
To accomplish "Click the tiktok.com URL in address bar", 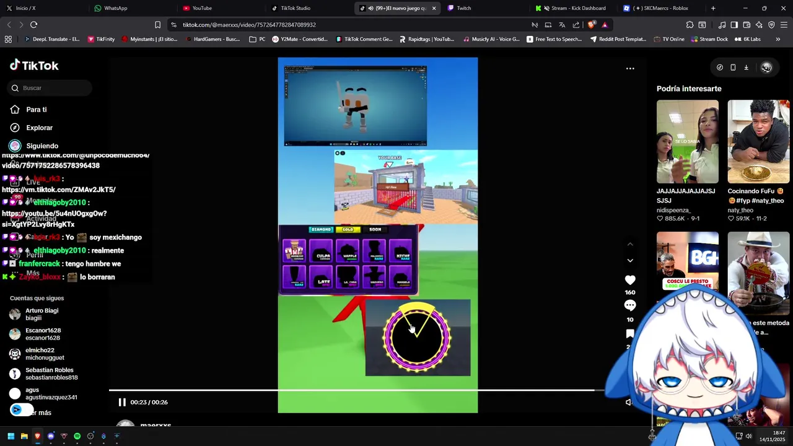I will tap(249, 25).
